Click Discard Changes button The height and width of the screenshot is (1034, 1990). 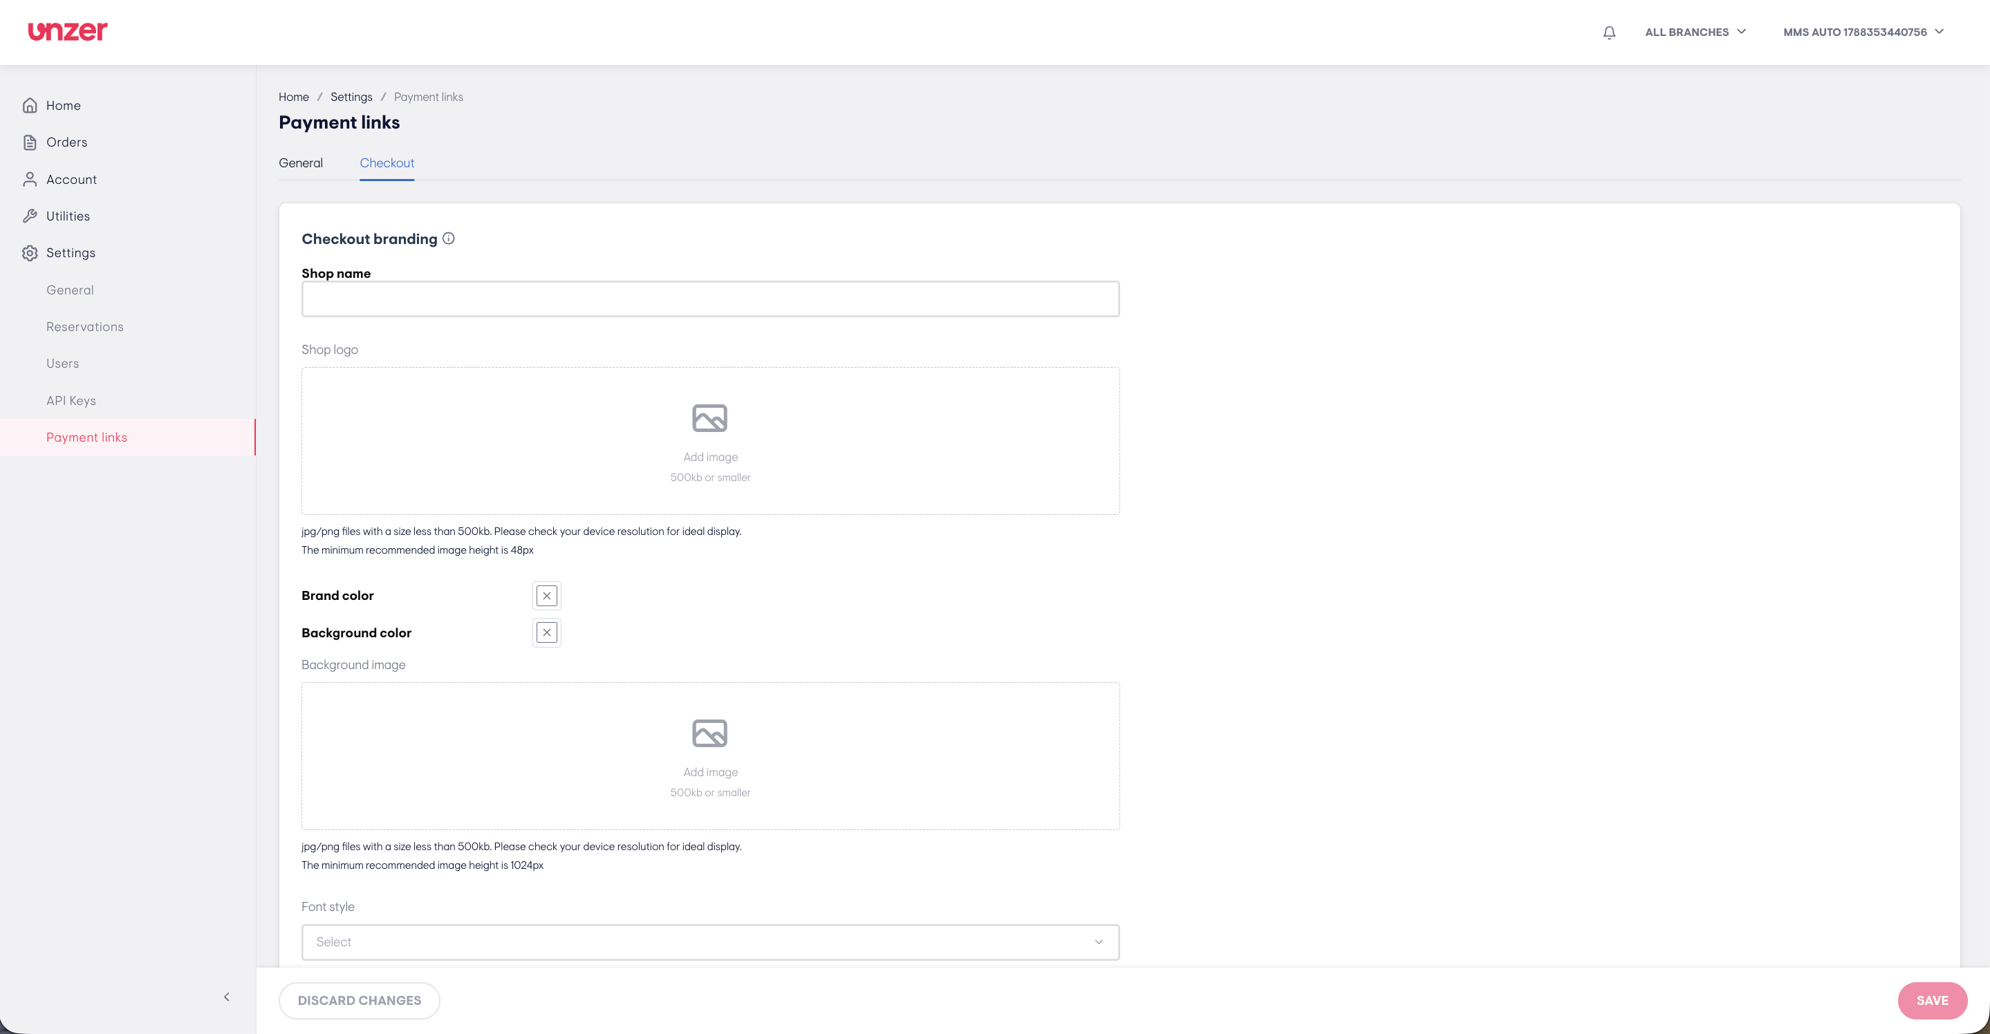click(360, 1001)
